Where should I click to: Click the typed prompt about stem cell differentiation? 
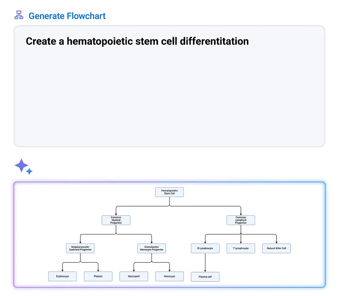137,41
